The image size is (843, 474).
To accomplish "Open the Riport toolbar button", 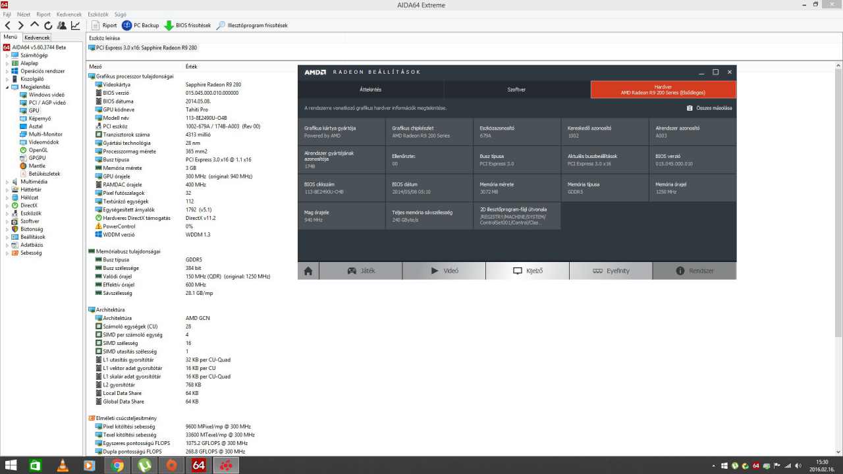I will (104, 26).
